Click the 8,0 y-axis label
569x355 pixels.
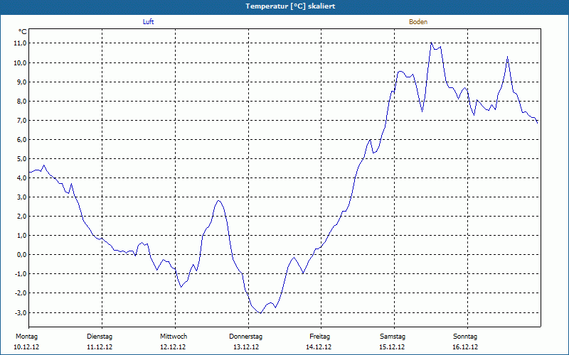(x=21, y=101)
